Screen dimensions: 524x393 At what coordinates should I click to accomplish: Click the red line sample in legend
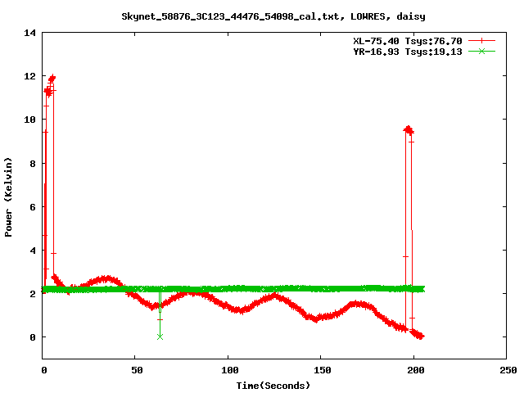tap(481, 40)
